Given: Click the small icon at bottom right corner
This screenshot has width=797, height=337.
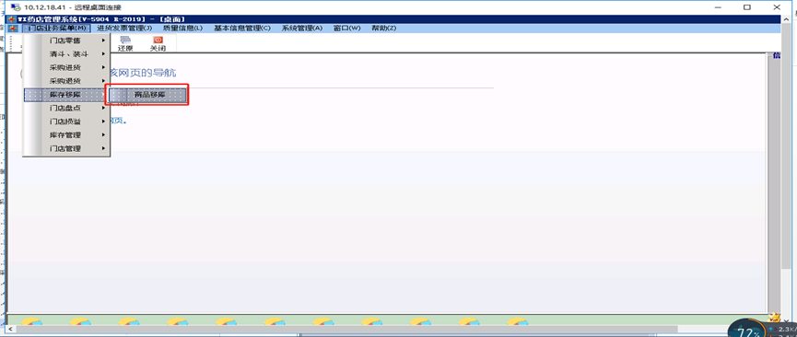Looking at the screenshot, I should [x=774, y=317].
